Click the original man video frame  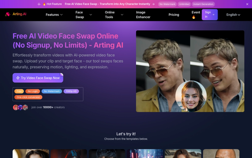pos(163,71)
